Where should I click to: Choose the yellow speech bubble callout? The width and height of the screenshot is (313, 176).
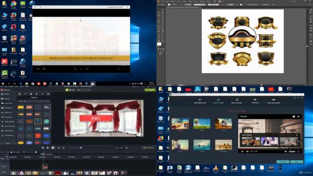click(21, 108)
